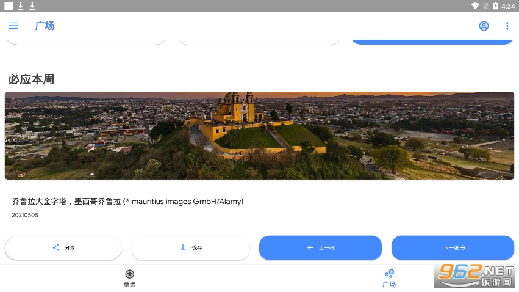Save the image with the 保存 button

coord(190,248)
